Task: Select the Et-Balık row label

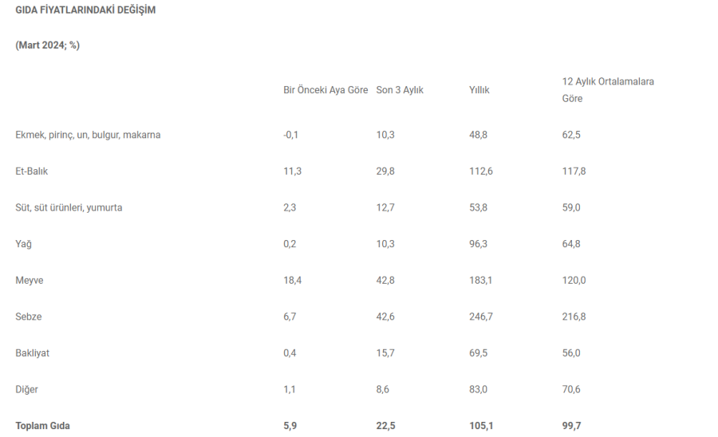Action: click(x=32, y=171)
